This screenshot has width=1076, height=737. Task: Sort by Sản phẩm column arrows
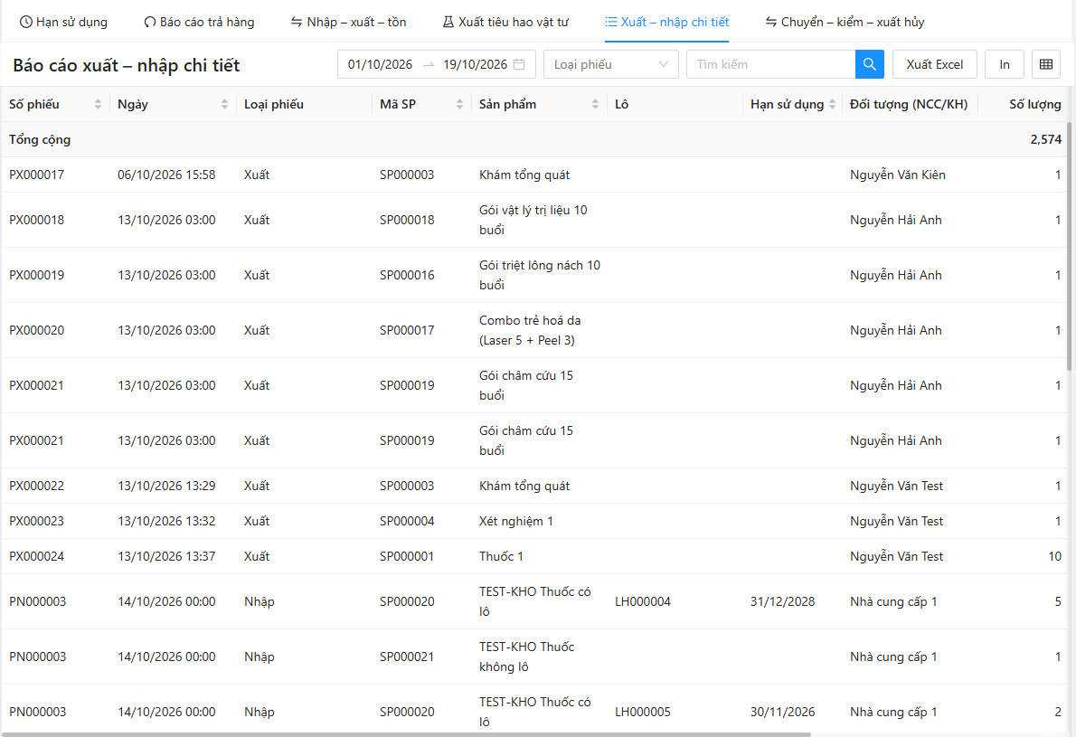click(595, 104)
